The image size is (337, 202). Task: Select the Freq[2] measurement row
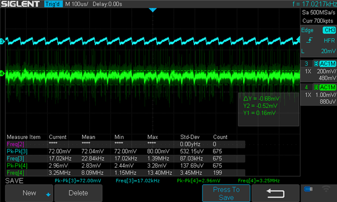125,144
